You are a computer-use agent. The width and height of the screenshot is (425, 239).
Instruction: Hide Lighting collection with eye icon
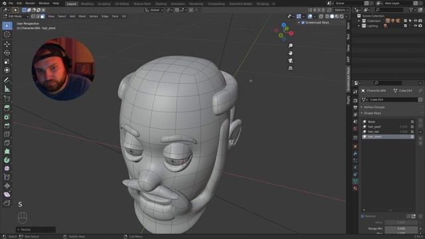pyautogui.click(x=415, y=26)
